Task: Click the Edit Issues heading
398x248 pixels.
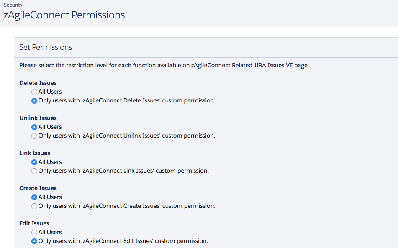Action: click(x=34, y=223)
